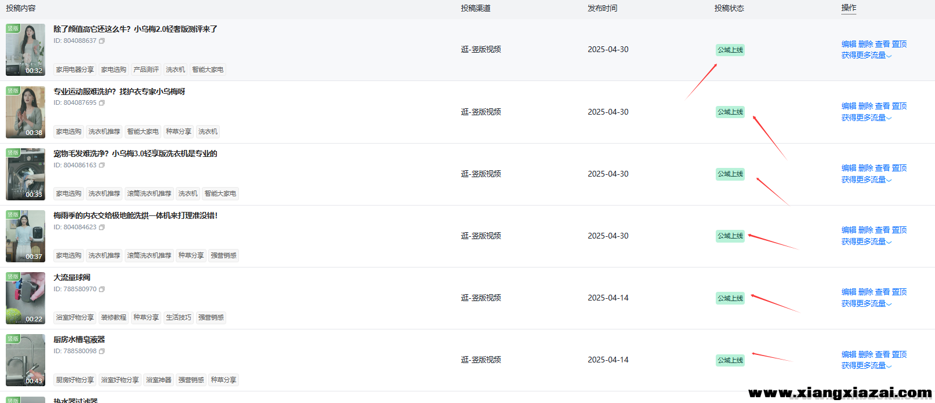The image size is (935, 403).
Task: Expand 获得更多流量 for 厨房水槽皂液器 row
Action: 867,366
